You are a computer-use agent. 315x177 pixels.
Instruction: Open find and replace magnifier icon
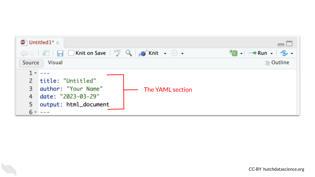(129, 53)
